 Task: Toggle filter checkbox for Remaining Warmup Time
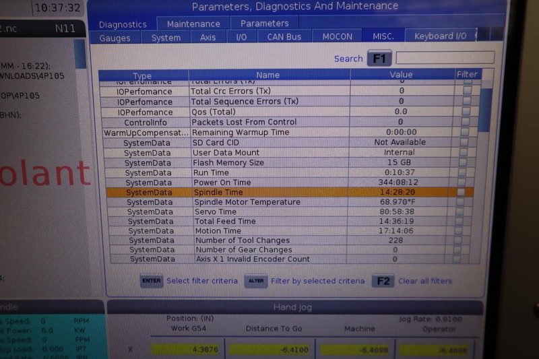point(465,131)
